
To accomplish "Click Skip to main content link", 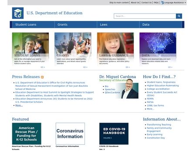I will point(119,3).
